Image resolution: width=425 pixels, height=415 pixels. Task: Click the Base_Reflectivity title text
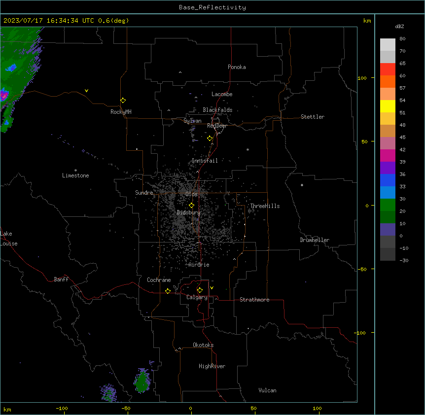212,7
